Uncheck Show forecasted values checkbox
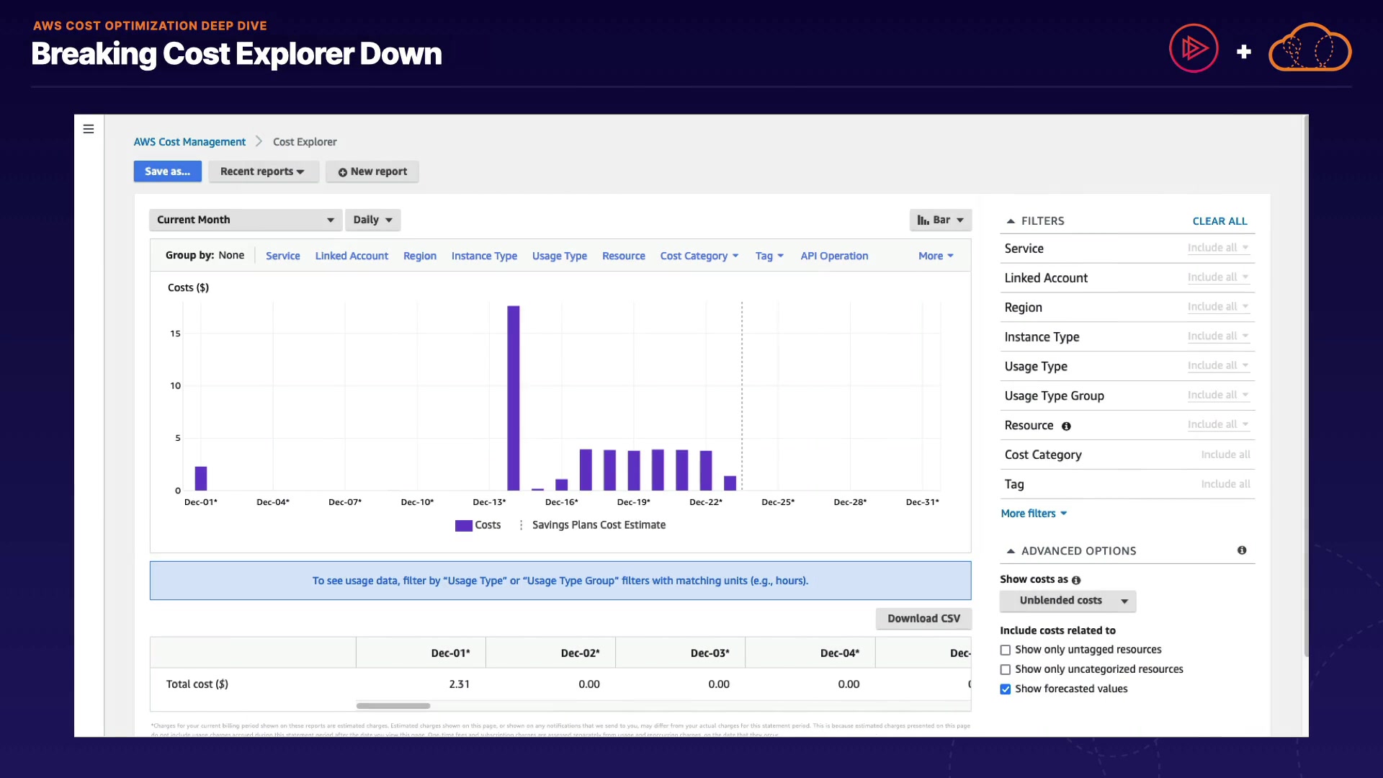 pyautogui.click(x=1006, y=689)
